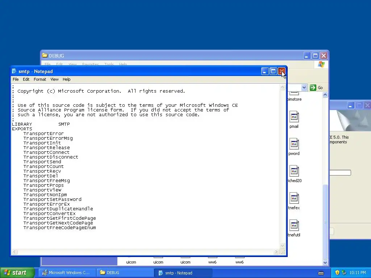Click Notepad horizontal scrollbar right arrow
The image size is (371, 278).
tap(276, 252)
